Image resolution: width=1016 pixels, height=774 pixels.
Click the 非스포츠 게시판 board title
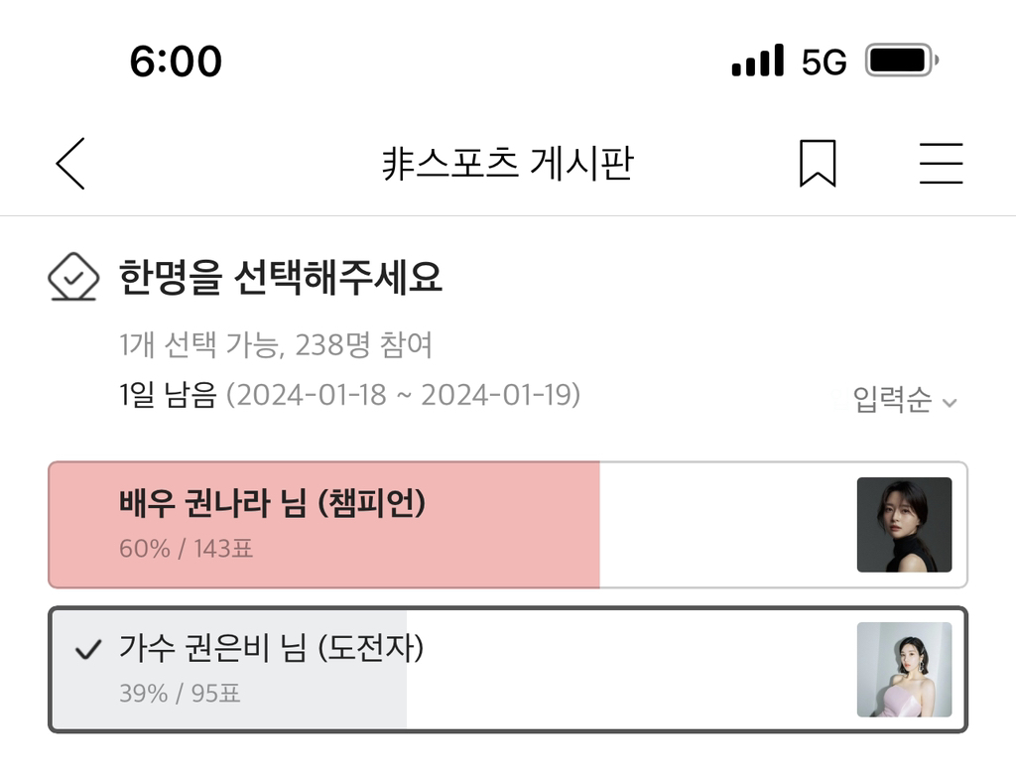(507, 164)
